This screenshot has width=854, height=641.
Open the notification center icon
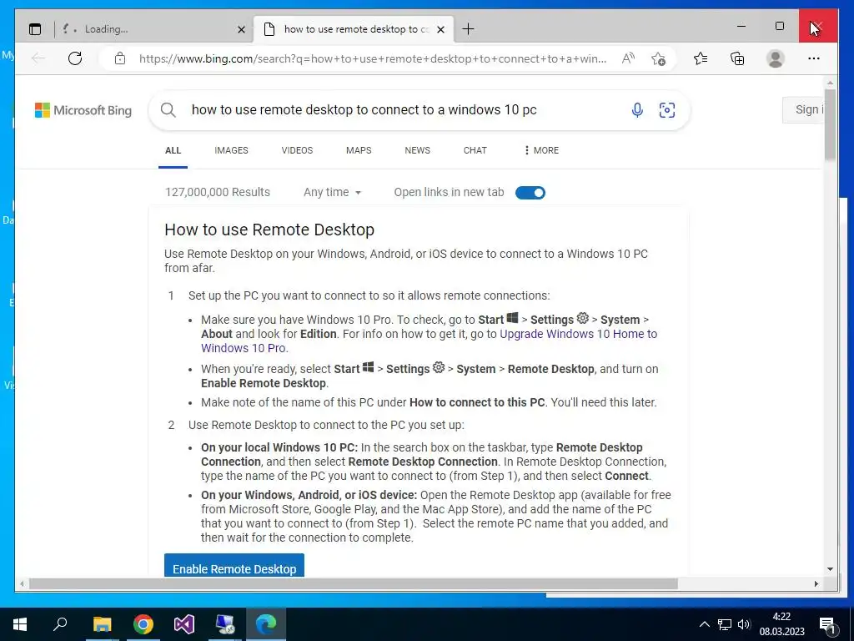pos(827,624)
